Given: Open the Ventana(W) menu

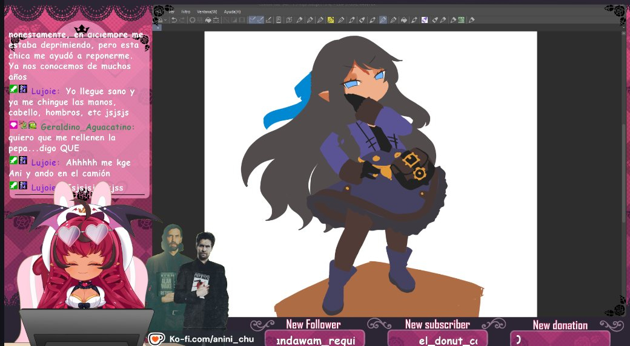Looking at the screenshot, I should [x=208, y=11].
